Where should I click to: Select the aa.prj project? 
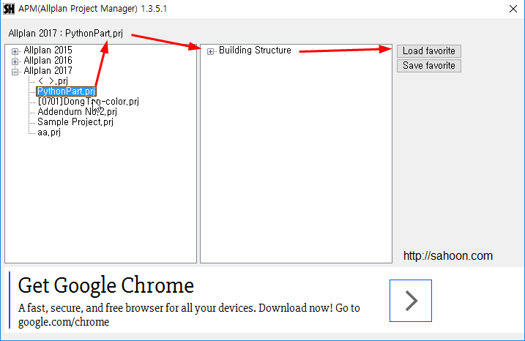[49, 132]
